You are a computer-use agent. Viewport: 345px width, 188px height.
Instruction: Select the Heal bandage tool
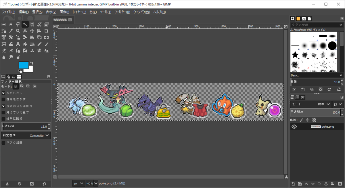coord(39,51)
